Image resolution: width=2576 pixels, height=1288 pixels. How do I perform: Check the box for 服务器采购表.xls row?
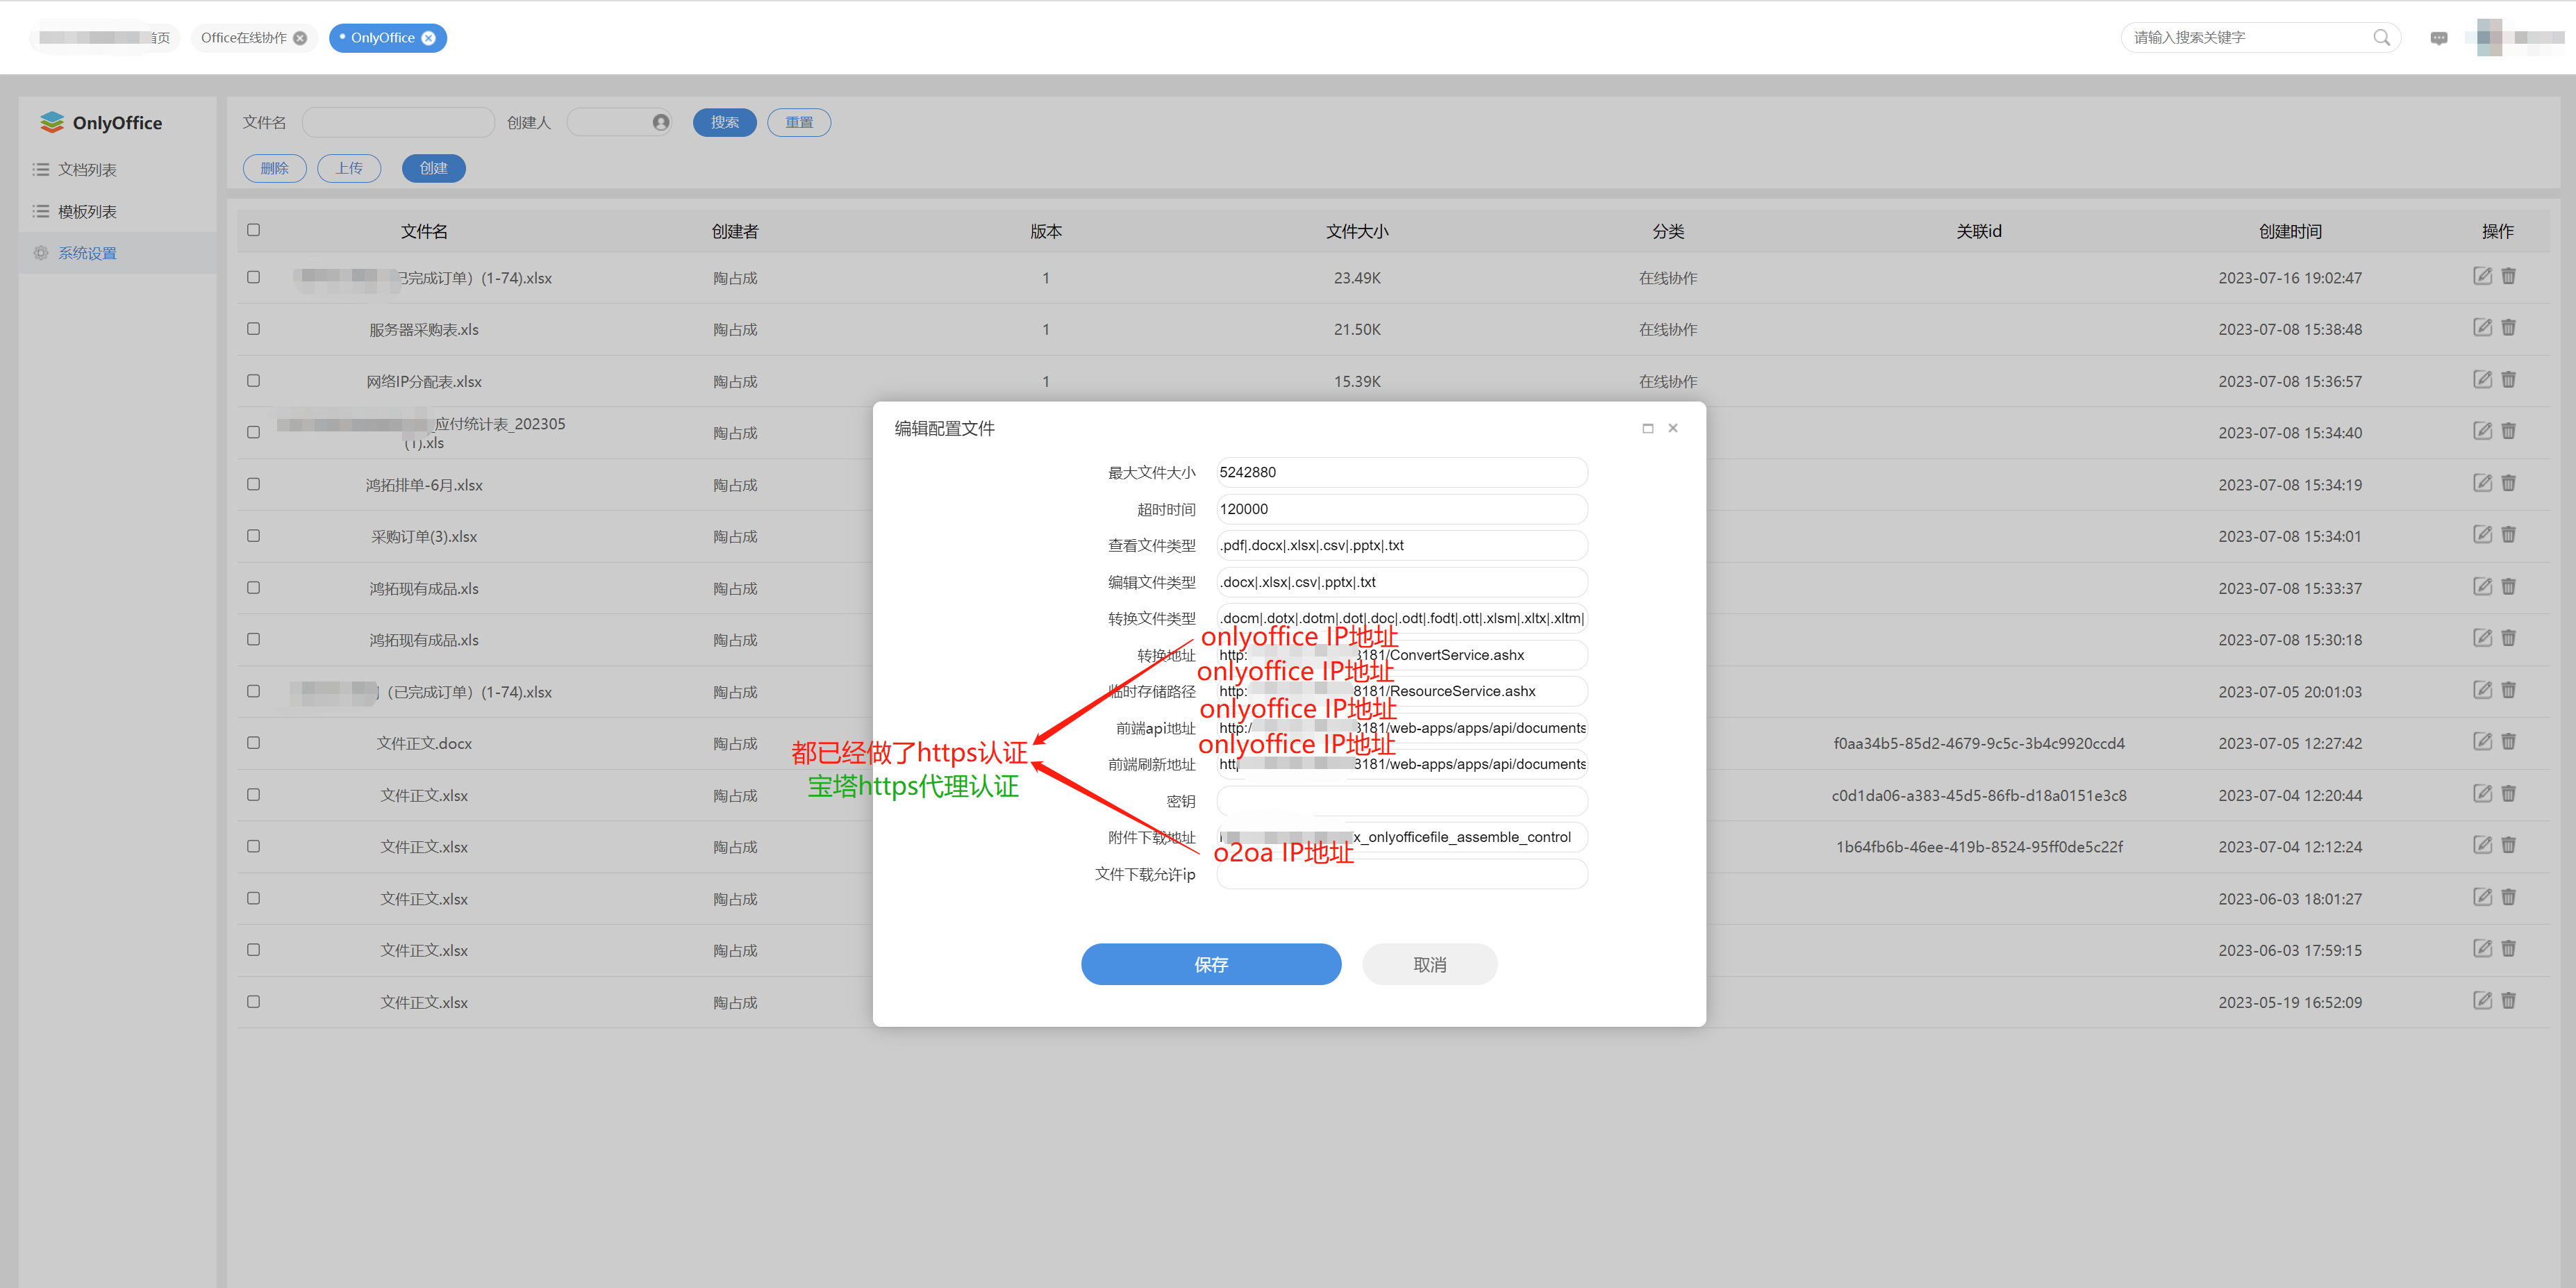[x=253, y=329]
